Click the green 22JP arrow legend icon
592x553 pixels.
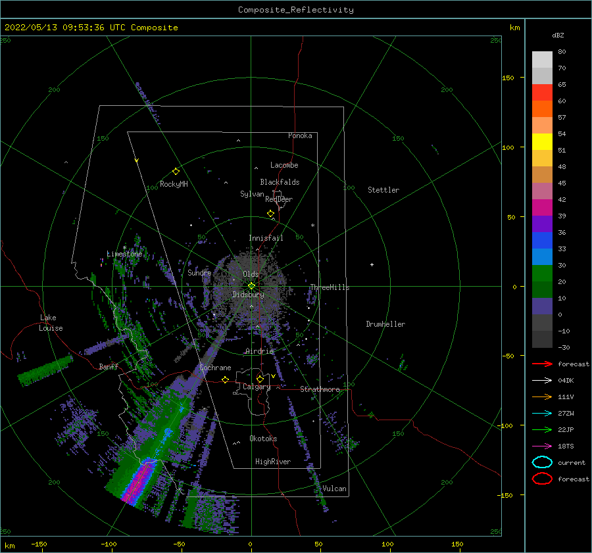(542, 429)
